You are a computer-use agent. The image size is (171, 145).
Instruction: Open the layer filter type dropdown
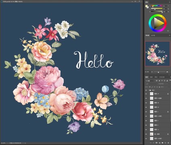pyautogui.click(x=150, y=81)
